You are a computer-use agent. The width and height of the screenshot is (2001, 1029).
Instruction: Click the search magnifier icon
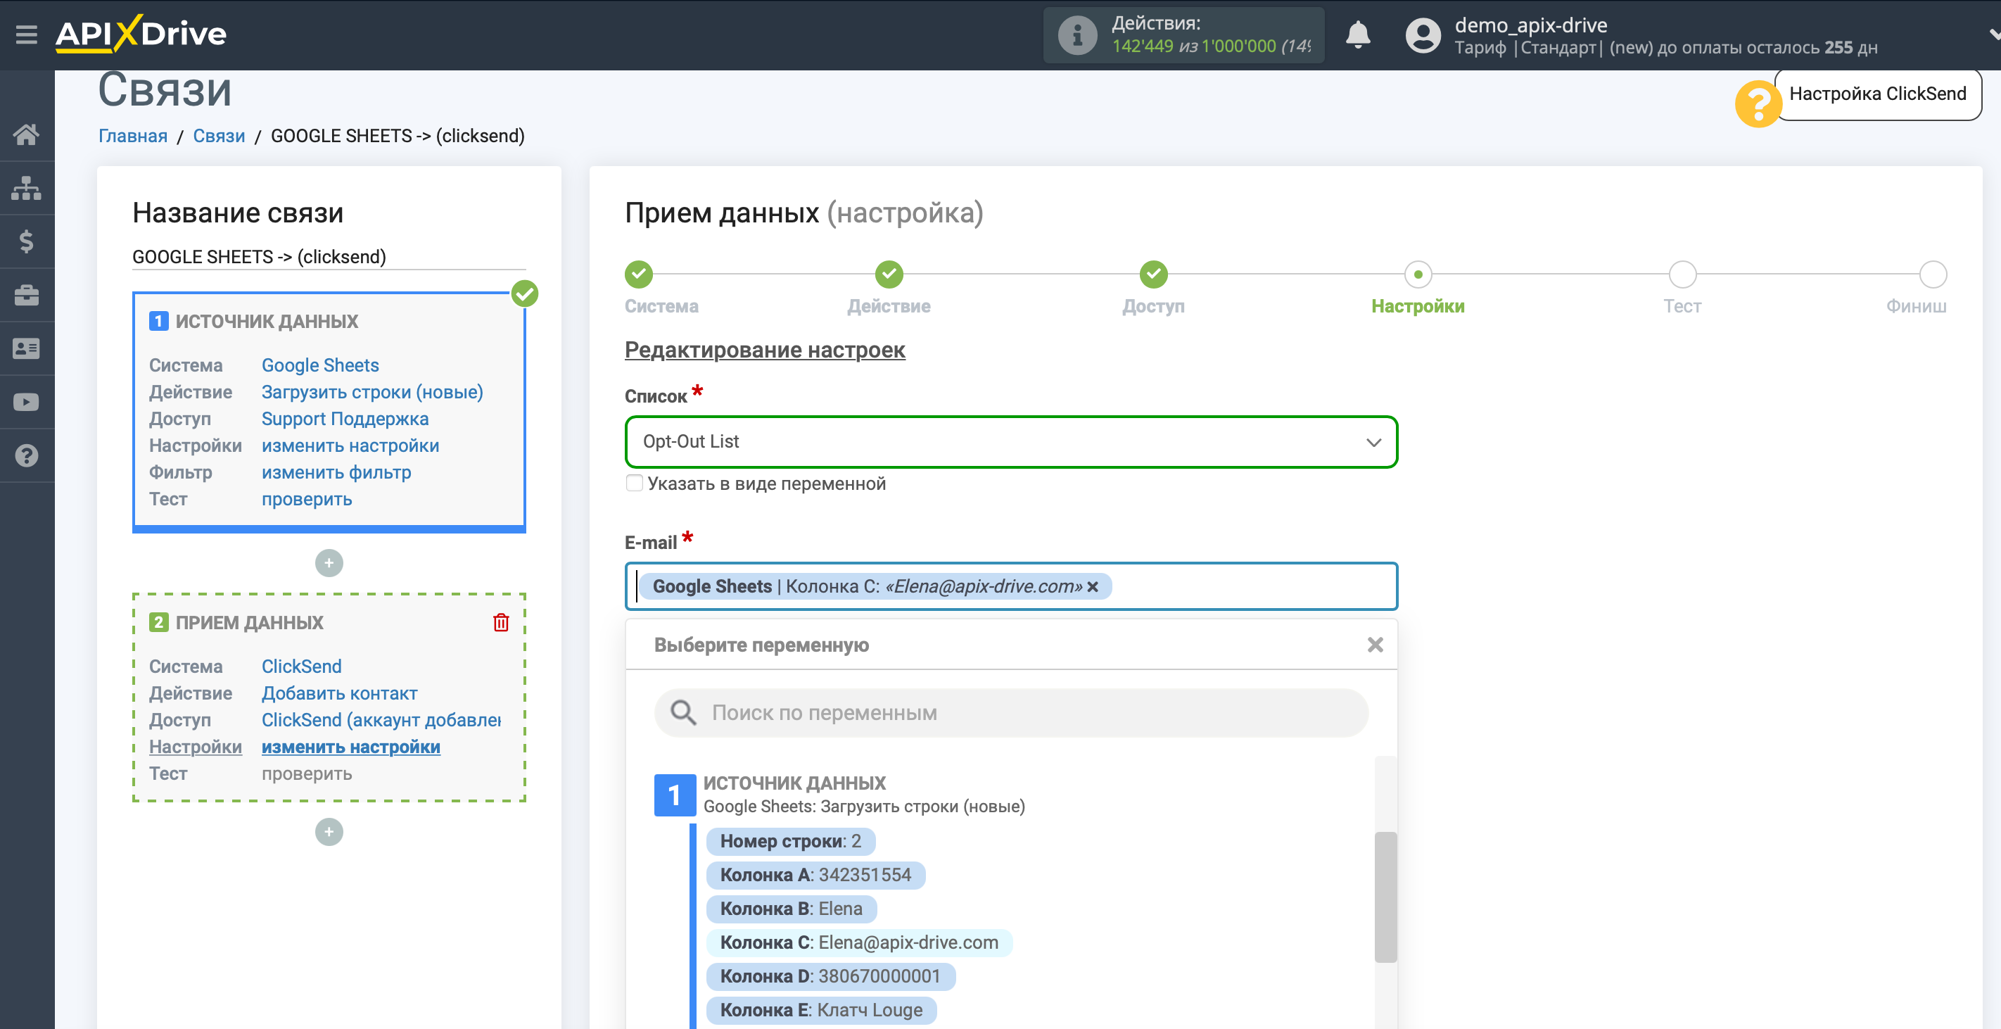[682, 713]
